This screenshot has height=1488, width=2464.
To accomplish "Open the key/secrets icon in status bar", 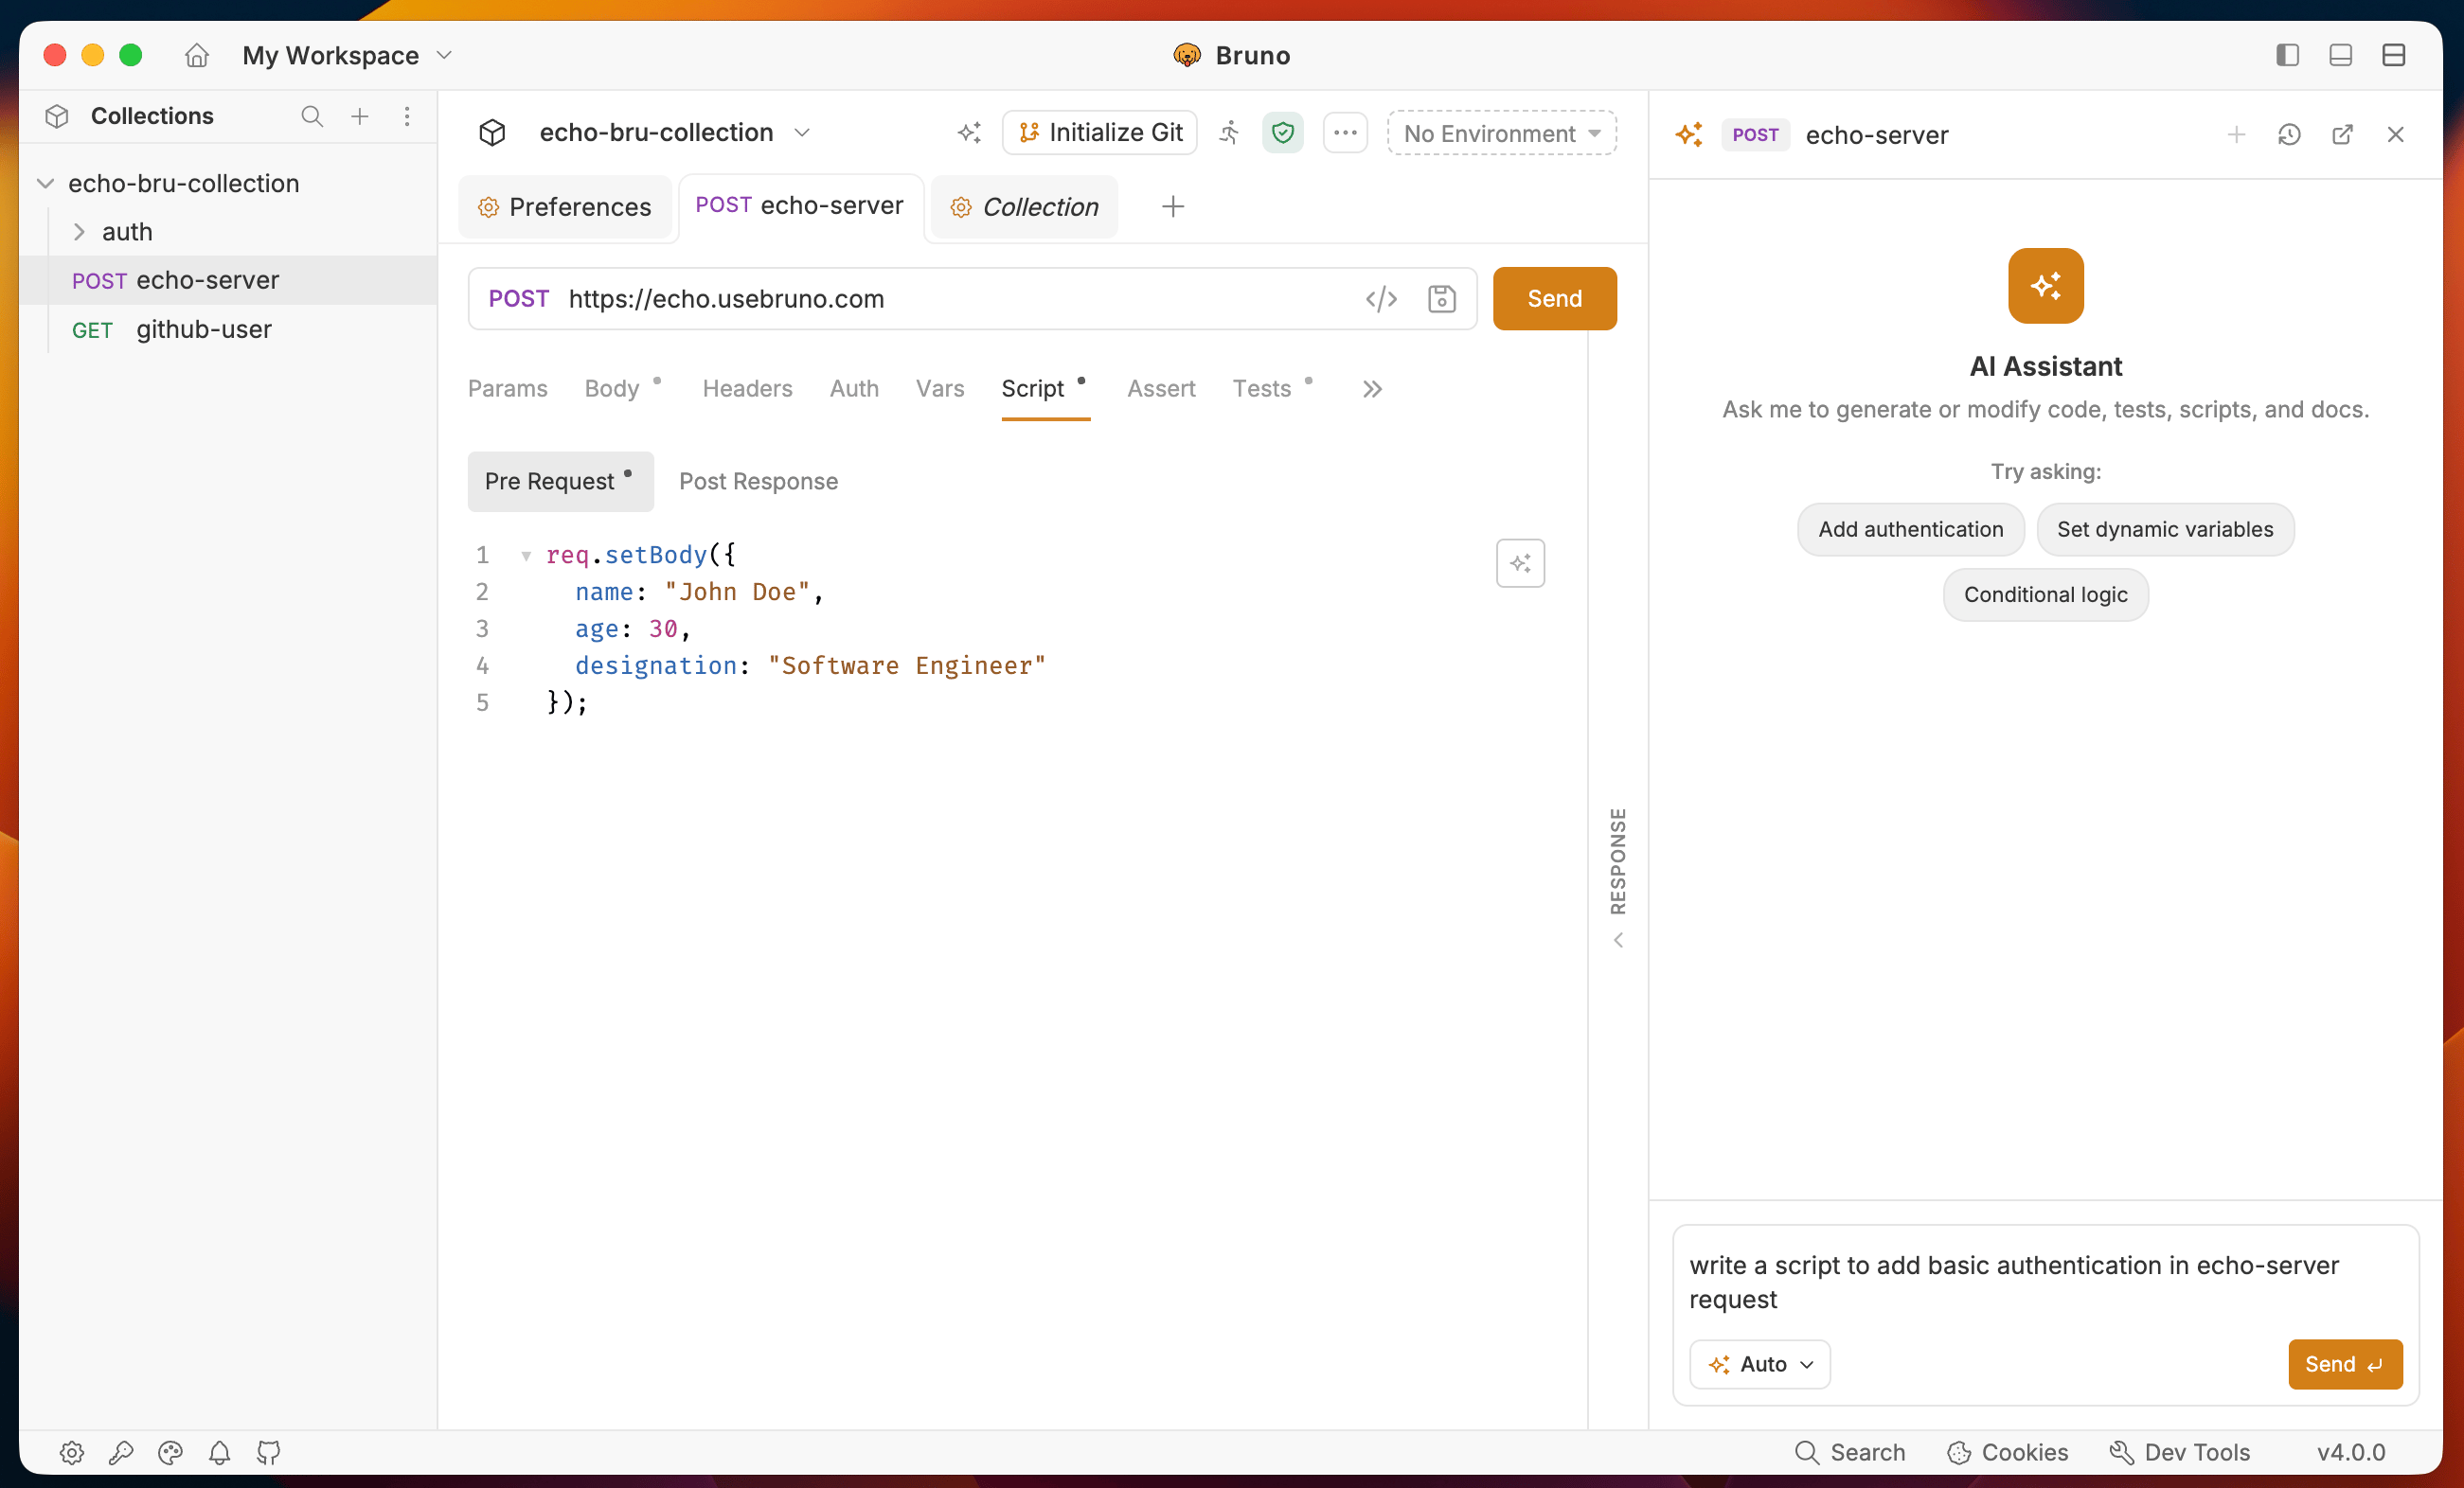I will pyautogui.click(x=121, y=1452).
